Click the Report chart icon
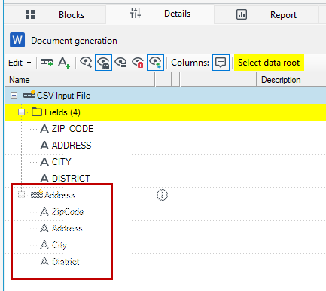 242,14
